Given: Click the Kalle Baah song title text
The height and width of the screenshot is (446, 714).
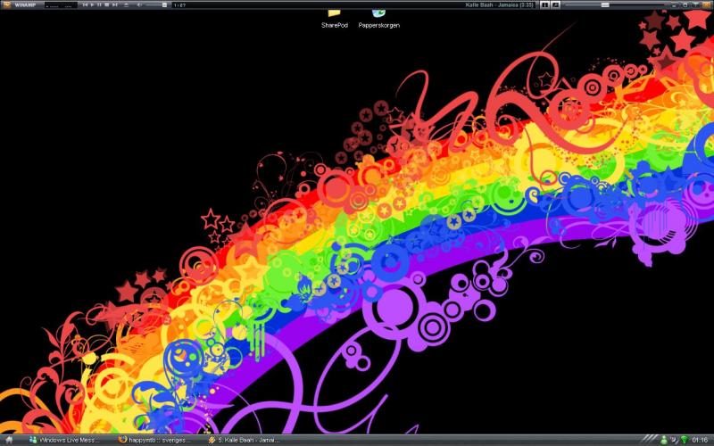Looking at the screenshot, I should 500,4.
